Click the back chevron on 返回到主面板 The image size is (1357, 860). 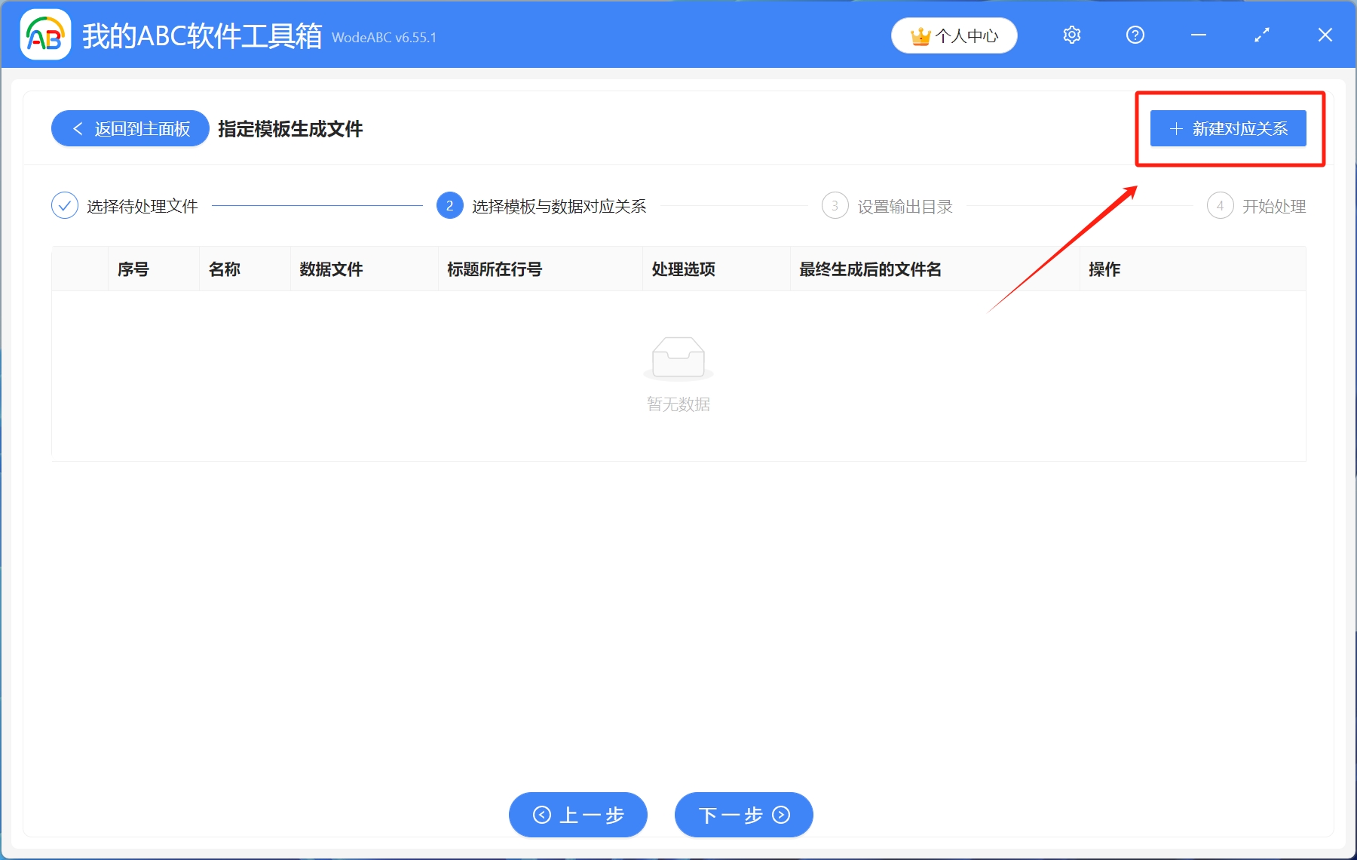78,128
